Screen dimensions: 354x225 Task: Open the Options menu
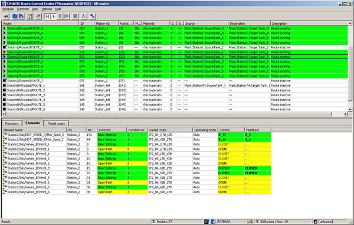click(x=47, y=9)
